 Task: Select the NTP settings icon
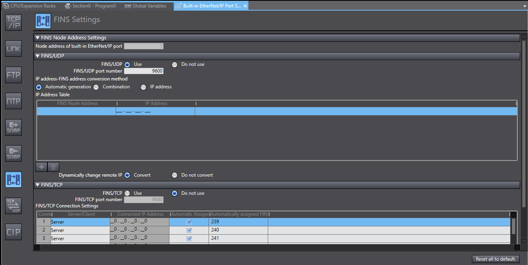pyautogui.click(x=13, y=101)
